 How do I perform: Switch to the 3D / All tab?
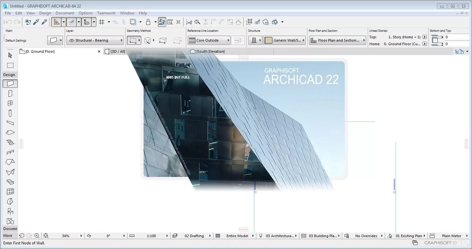click(x=115, y=51)
